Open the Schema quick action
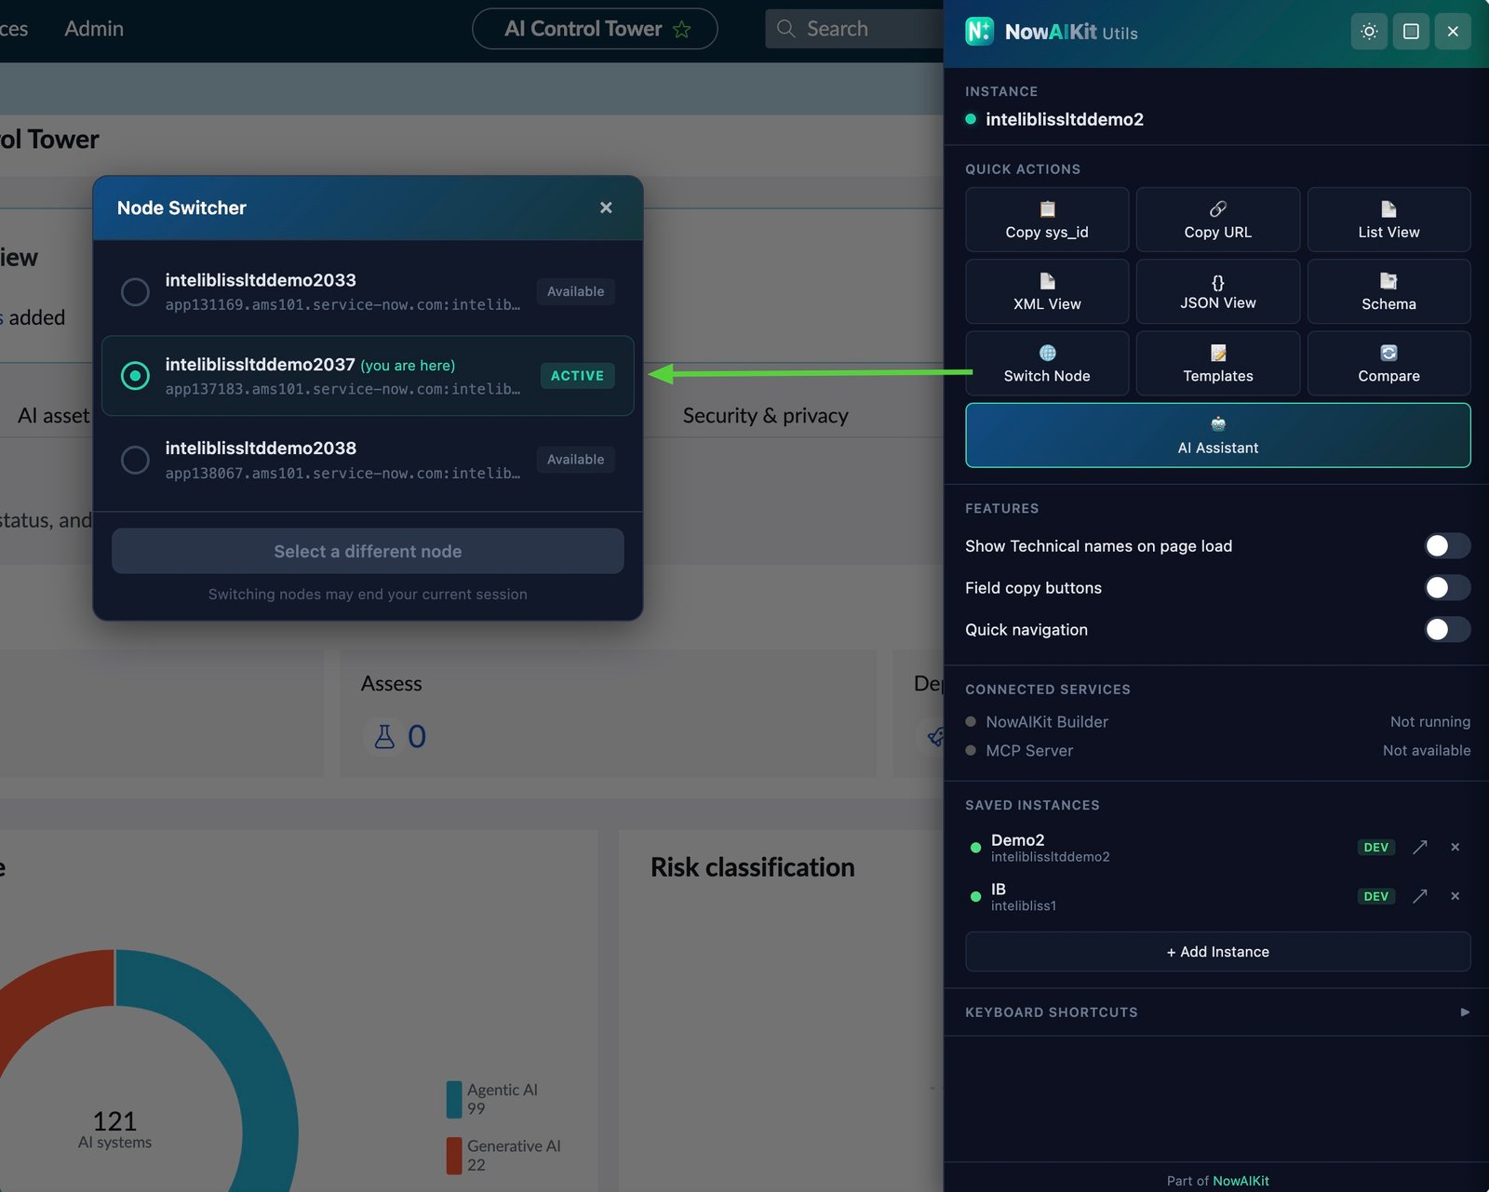Image resolution: width=1489 pixels, height=1192 pixels. [x=1388, y=291]
